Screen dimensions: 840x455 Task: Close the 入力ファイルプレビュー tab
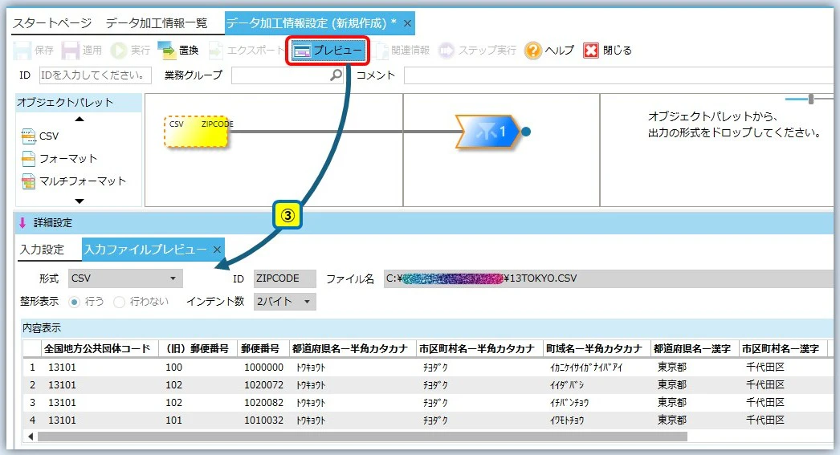[x=217, y=250]
